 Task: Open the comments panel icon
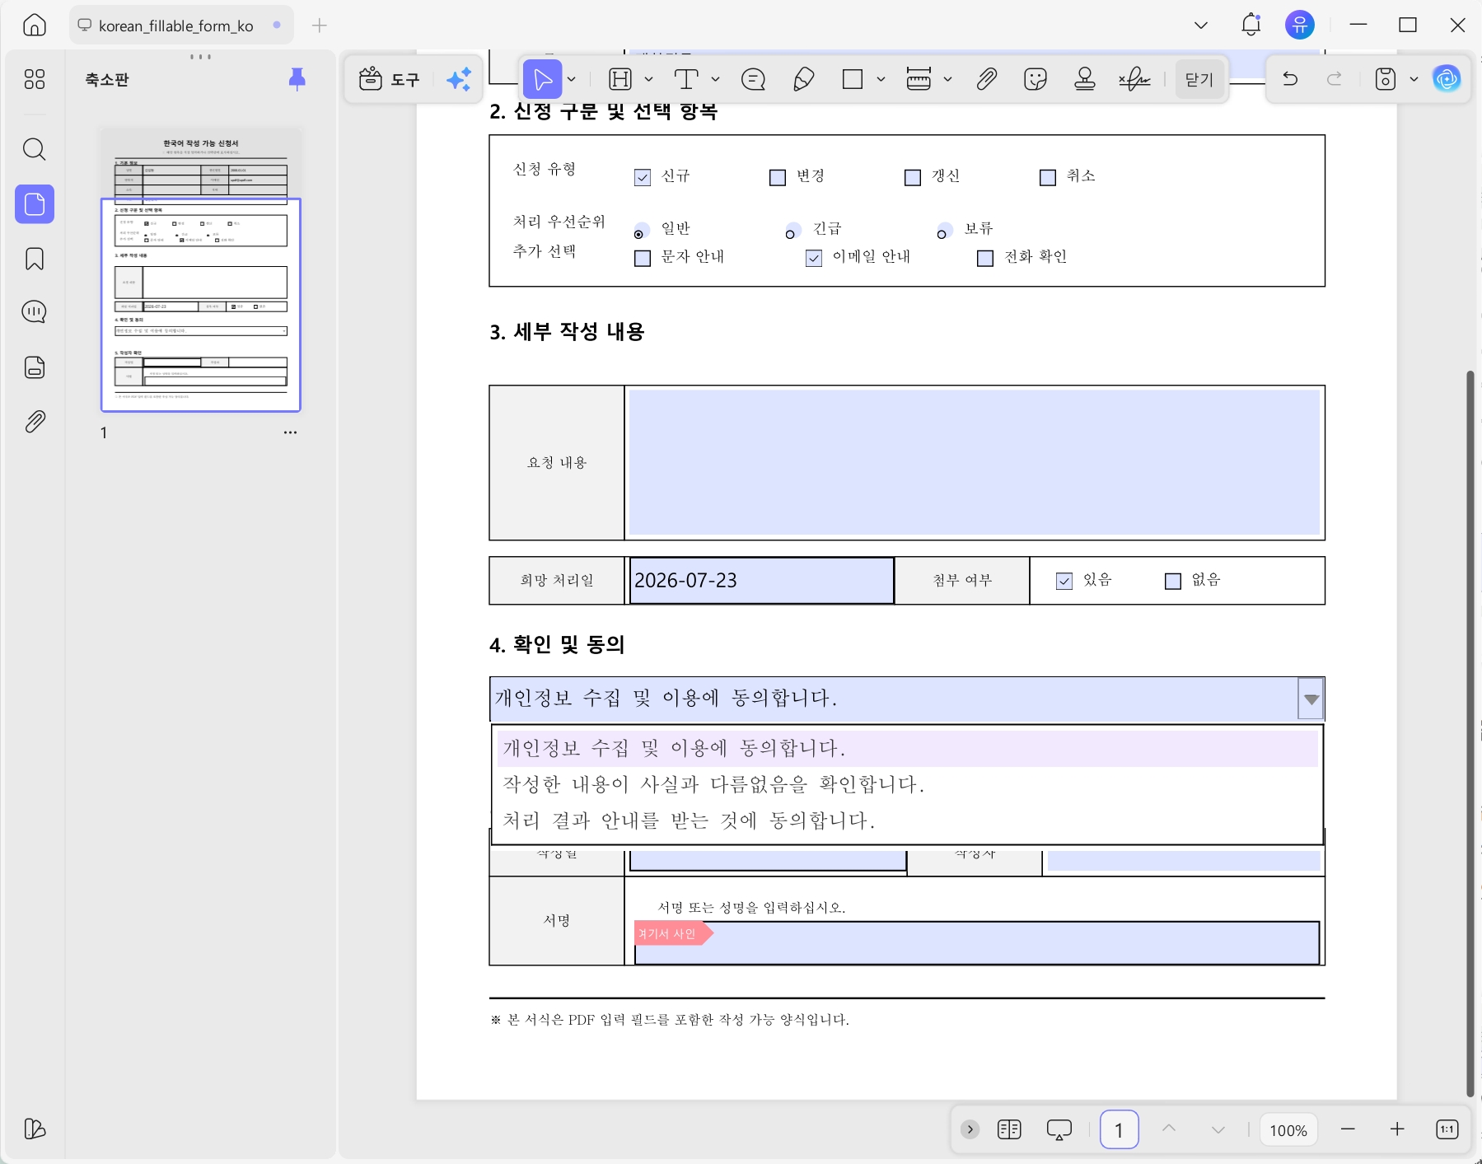[34, 311]
